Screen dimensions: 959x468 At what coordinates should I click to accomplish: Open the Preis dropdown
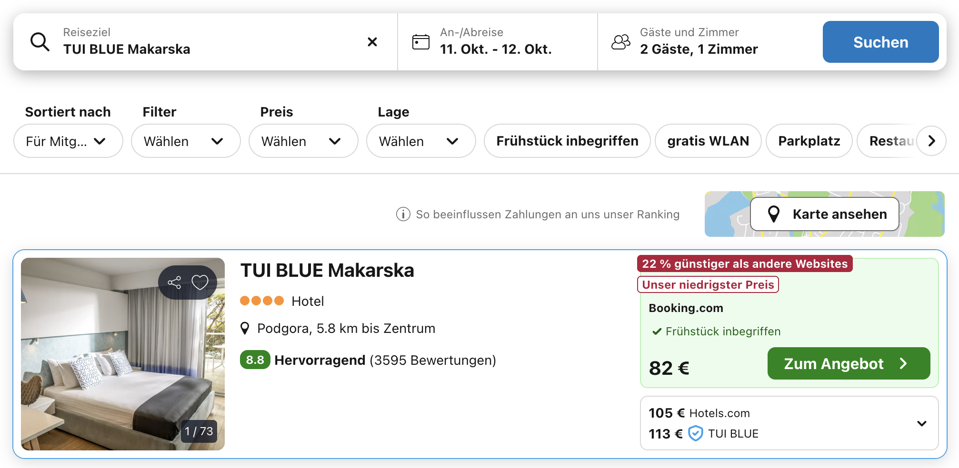click(x=303, y=141)
